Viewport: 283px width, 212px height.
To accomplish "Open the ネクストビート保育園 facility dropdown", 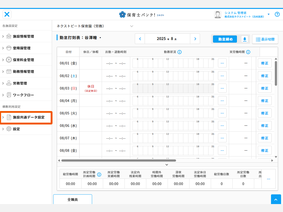I will [132, 26].
